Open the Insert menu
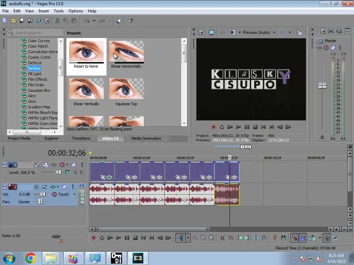Screen dimensions: 354x265 44,11
